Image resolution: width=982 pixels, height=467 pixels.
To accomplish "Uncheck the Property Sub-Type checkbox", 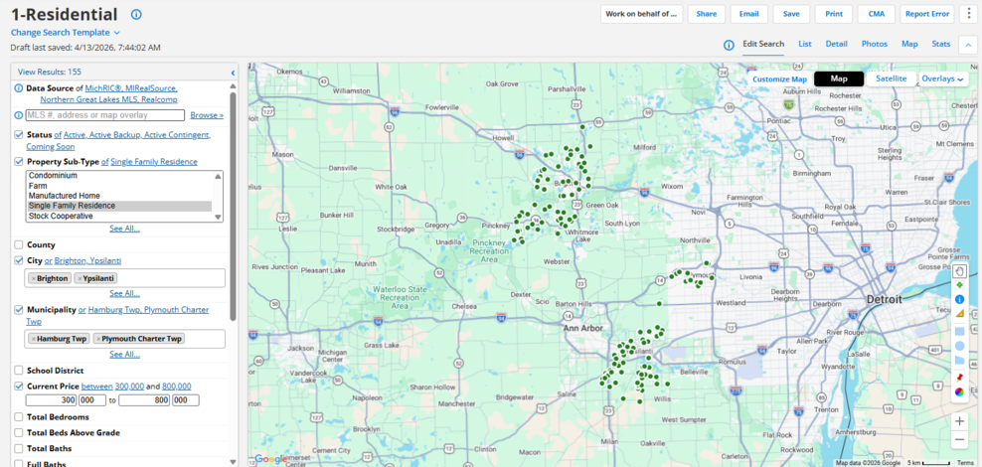I will click(20, 162).
